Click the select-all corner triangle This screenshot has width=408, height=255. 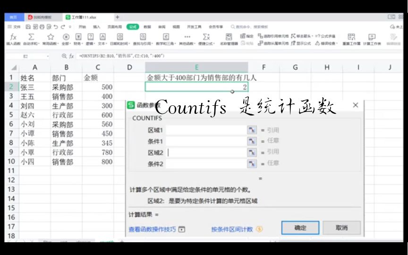[13, 68]
